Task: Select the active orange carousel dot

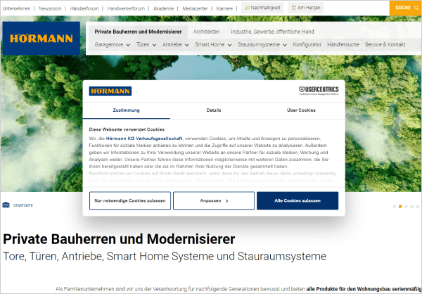Action: (400, 207)
